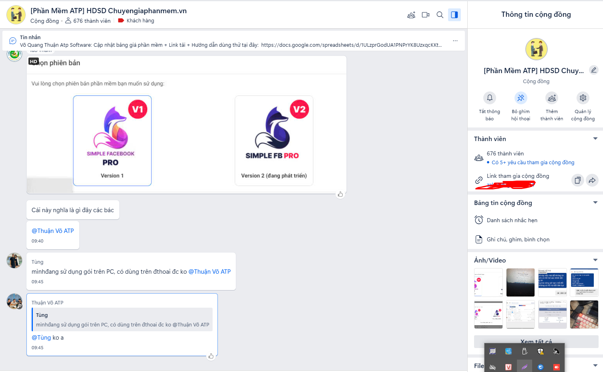The image size is (603, 372).
Task: Start a video call from header
Action: (x=426, y=15)
